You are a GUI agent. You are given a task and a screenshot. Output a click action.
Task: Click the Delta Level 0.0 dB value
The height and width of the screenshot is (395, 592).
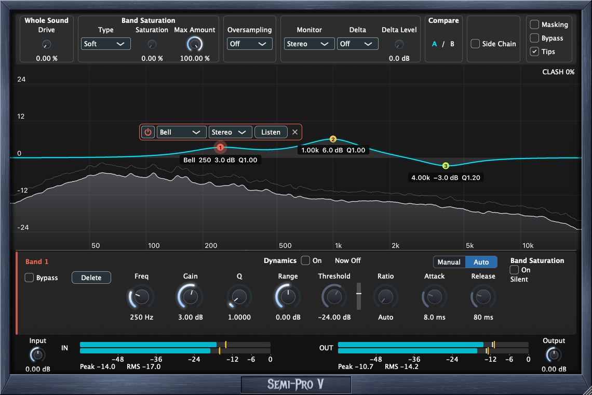pos(399,59)
